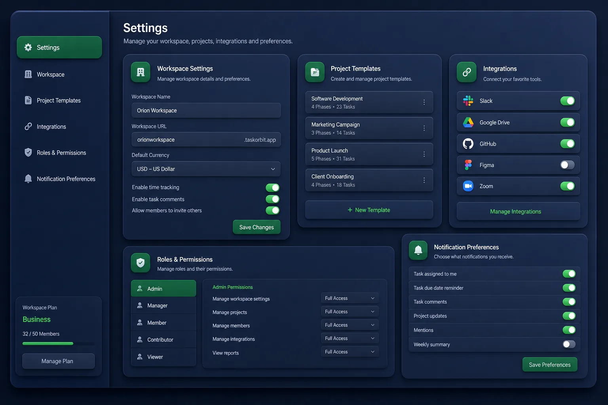Image resolution: width=608 pixels, height=405 pixels.
Task: Disable Allow members to invite others
Action: [x=273, y=210]
